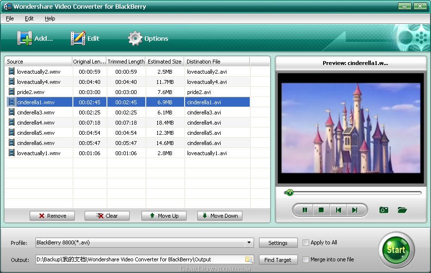Open the Edit menu

pos(29,18)
